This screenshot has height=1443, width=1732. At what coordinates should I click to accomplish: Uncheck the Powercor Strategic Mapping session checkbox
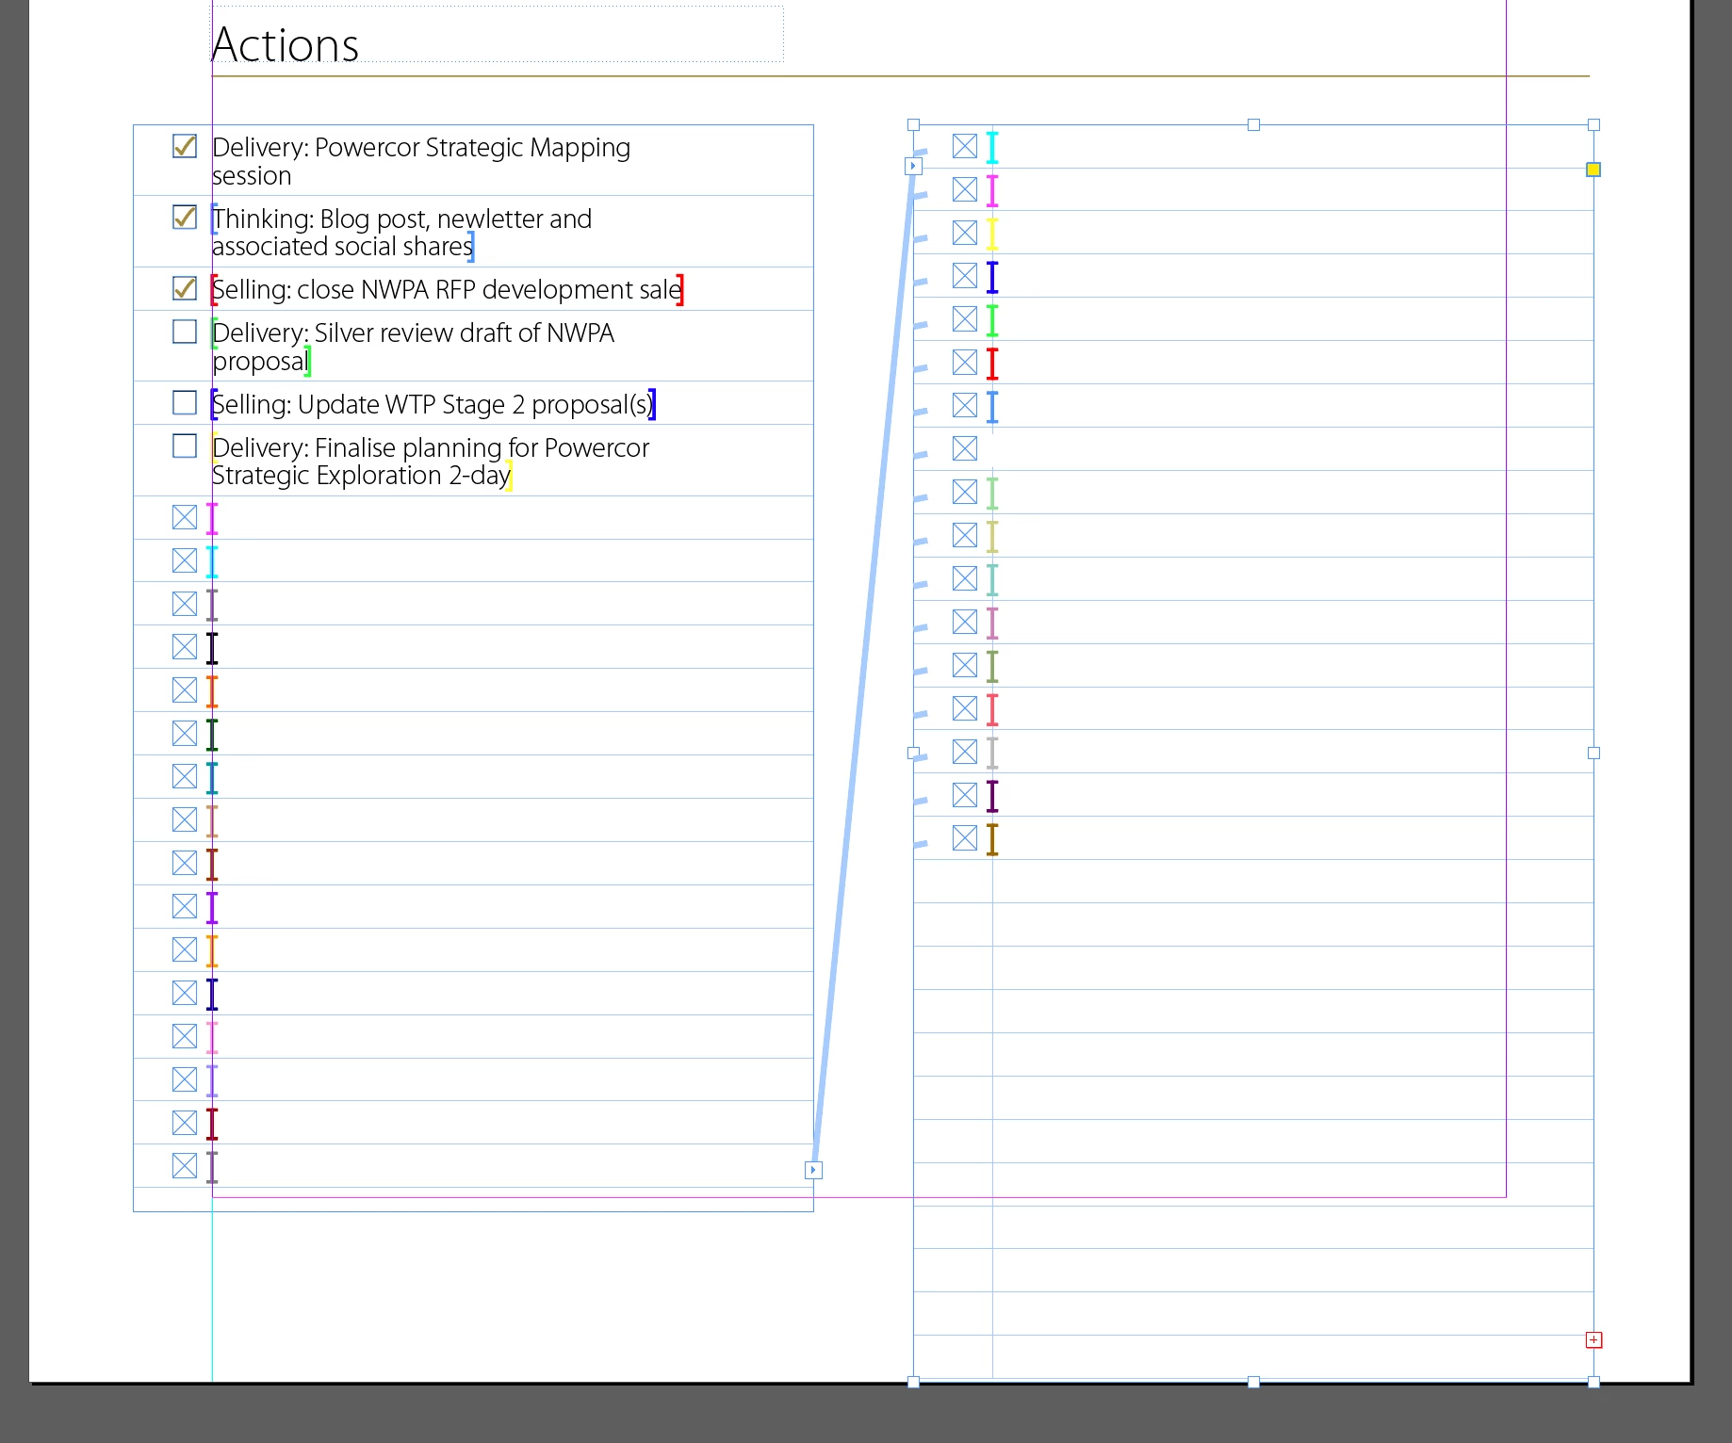click(x=185, y=146)
